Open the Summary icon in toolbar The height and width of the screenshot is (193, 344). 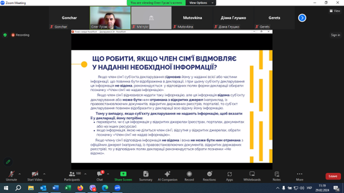coord(146,176)
